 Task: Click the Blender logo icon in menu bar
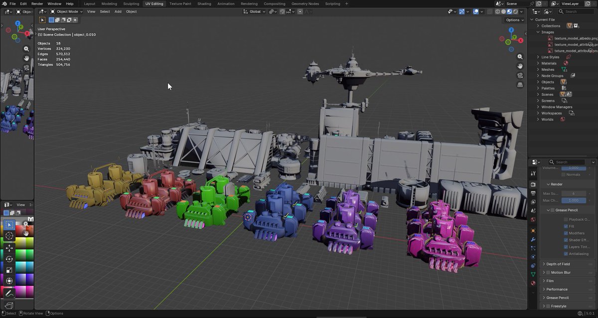[4, 3]
